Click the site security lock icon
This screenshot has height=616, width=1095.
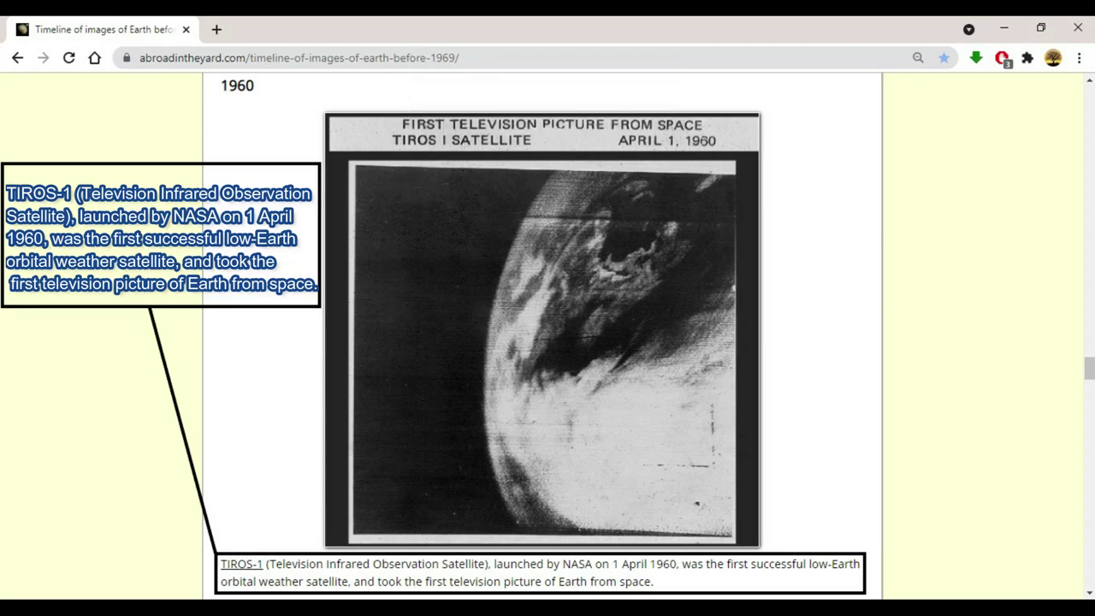127,57
